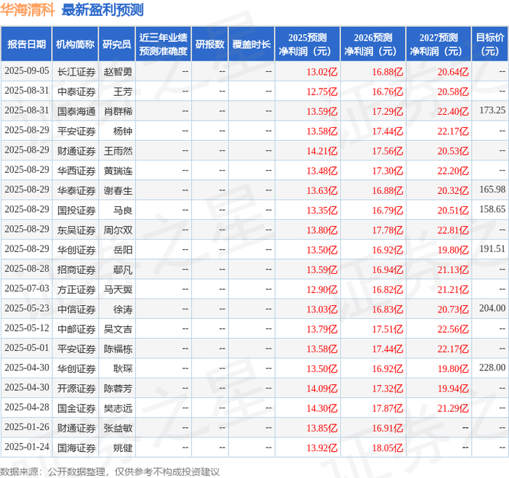The height and width of the screenshot is (478, 509).
Task: Click the 18.05亿 forecast value
Action: (x=388, y=447)
